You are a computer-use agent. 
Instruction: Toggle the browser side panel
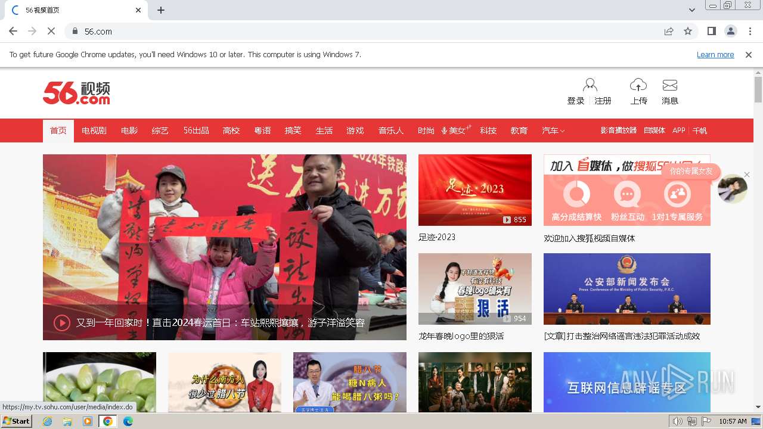(x=711, y=31)
